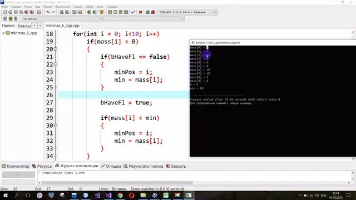Switch to the Классы sidebar tab

24,26
